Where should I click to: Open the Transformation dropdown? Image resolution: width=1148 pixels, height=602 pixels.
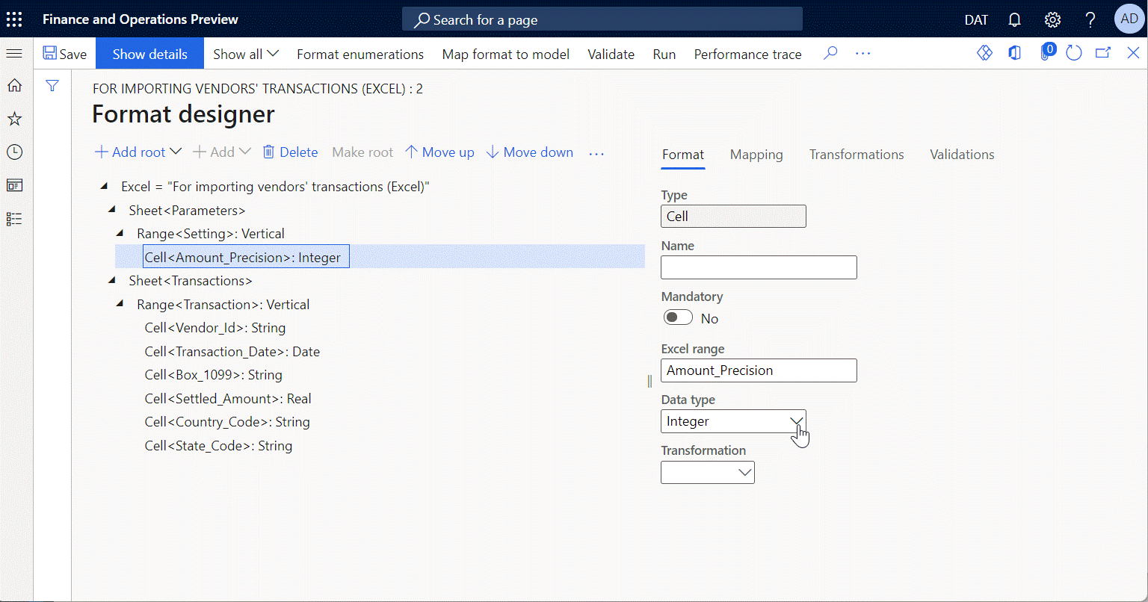(744, 472)
